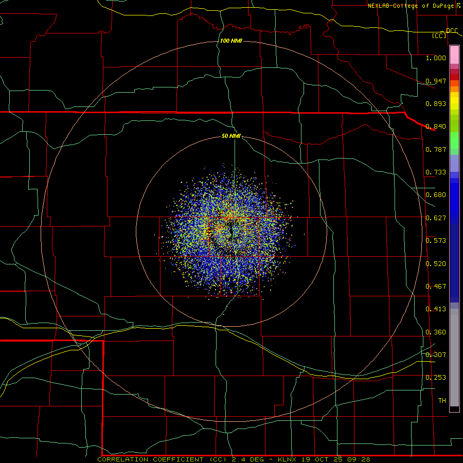This screenshot has height=463, width=463.
Task: Click the 0.893 legend value
Action: tap(436, 103)
